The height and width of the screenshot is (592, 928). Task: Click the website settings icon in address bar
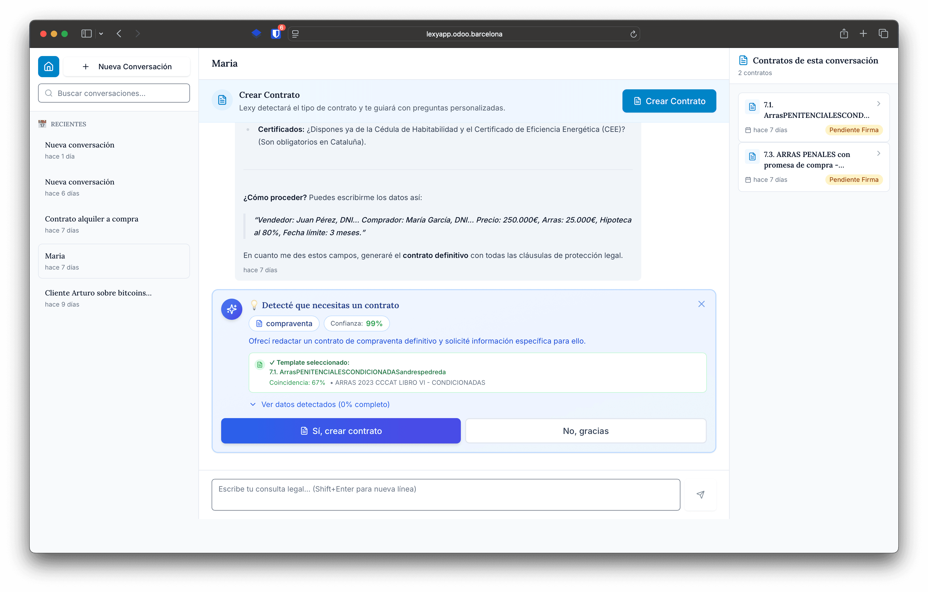point(295,34)
